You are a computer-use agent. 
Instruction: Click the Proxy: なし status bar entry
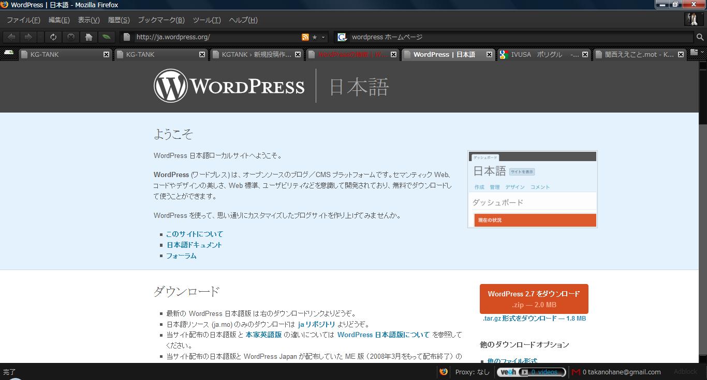click(x=472, y=372)
